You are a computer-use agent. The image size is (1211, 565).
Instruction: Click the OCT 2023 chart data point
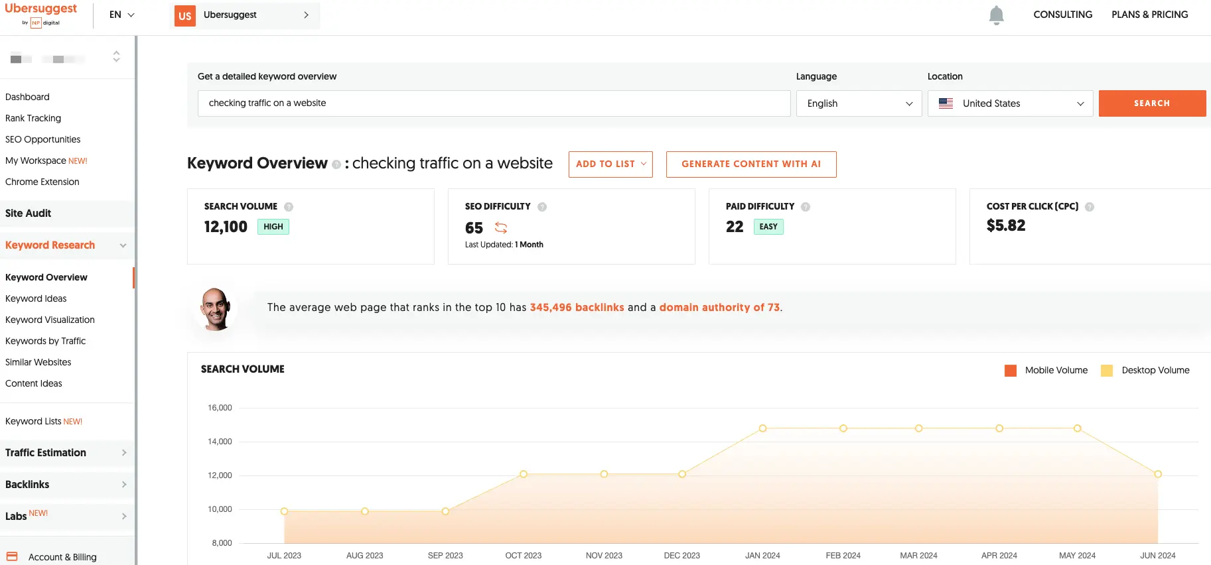[x=524, y=474]
